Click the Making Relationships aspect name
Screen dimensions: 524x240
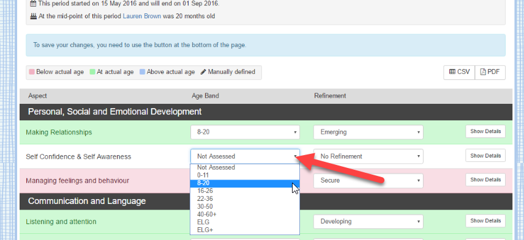coord(59,133)
